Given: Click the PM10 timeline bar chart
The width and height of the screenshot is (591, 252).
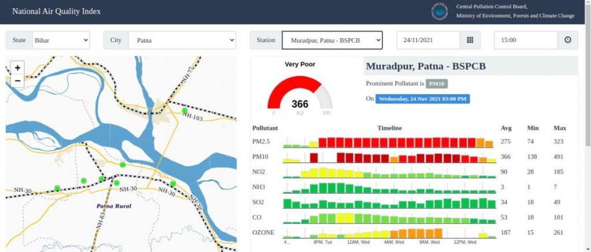Looking at the screenshot, I should pos(389,157).
